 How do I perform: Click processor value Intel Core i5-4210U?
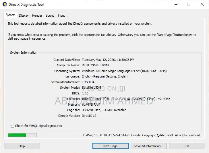126,99
